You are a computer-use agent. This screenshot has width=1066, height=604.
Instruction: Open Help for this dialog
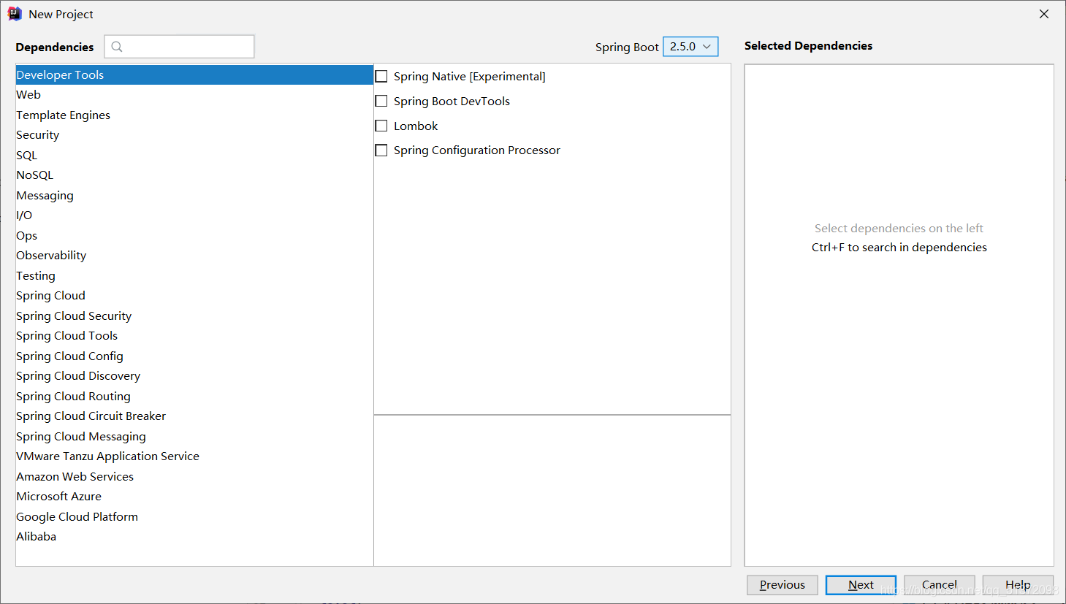[x=1017, y=585]
